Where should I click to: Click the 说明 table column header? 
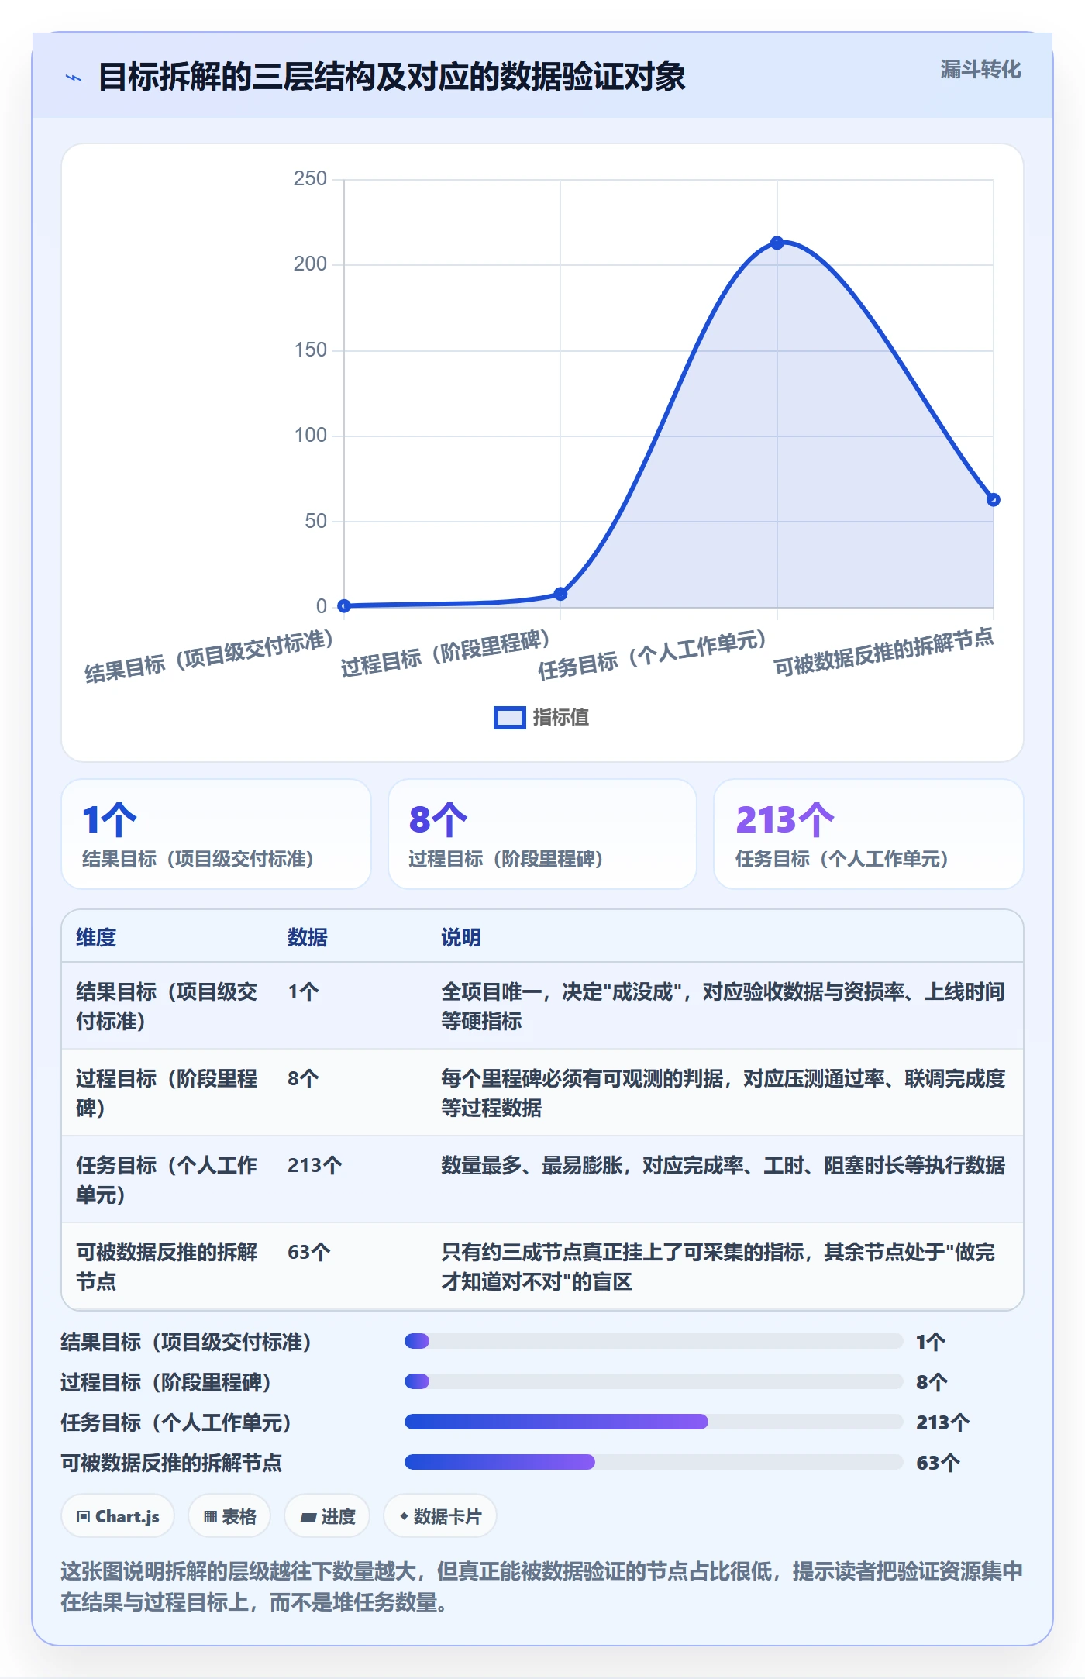pos(461,937)
